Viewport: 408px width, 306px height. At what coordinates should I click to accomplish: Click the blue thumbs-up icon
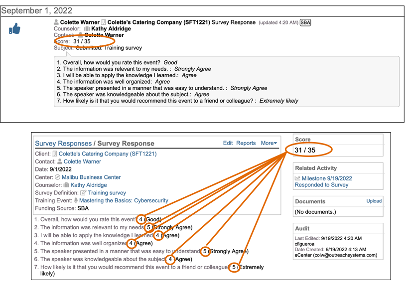tap(15, 29)
